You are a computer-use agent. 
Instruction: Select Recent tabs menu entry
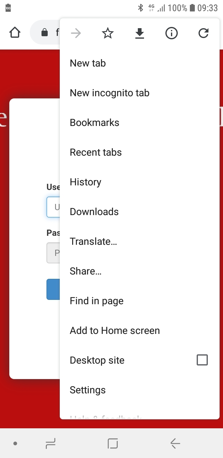pos(140,152)
